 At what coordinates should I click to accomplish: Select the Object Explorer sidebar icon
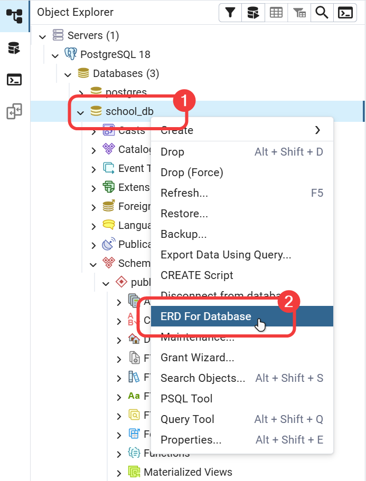point(14,16)
